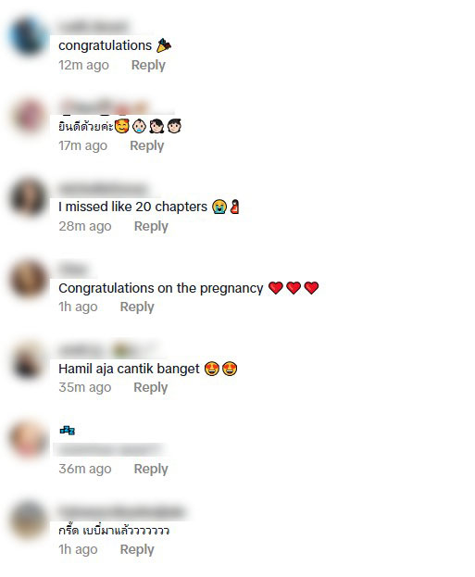Open avatar of the 'congratulations' commenter
Viewport: 475px width, 577px height.
(x=29, y=36)
